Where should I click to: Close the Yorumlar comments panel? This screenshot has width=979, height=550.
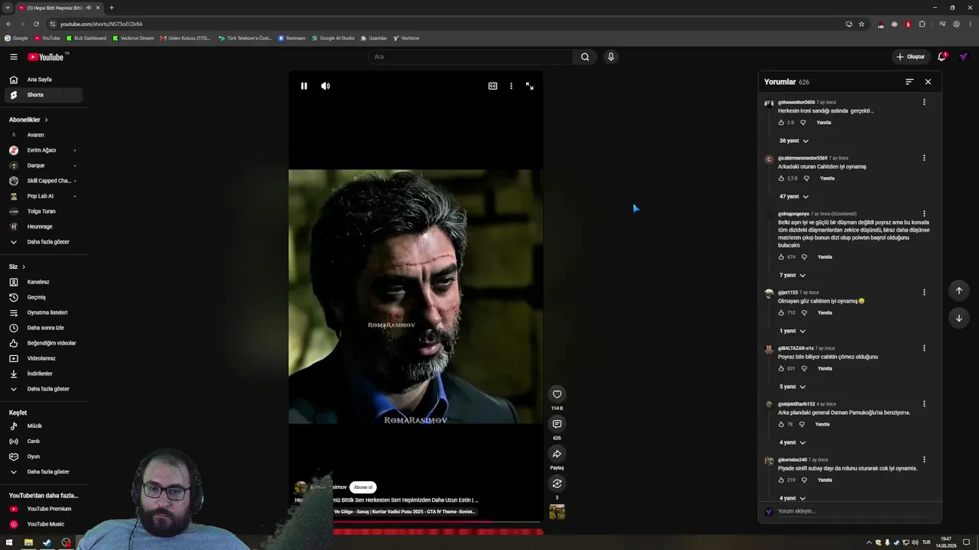pos(928,82)
